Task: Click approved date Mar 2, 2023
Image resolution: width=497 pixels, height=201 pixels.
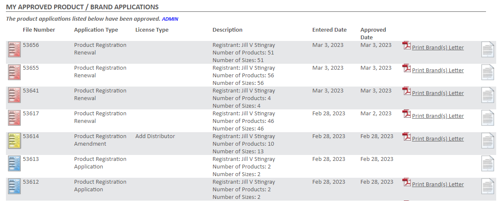Action: tap(376, 113)
